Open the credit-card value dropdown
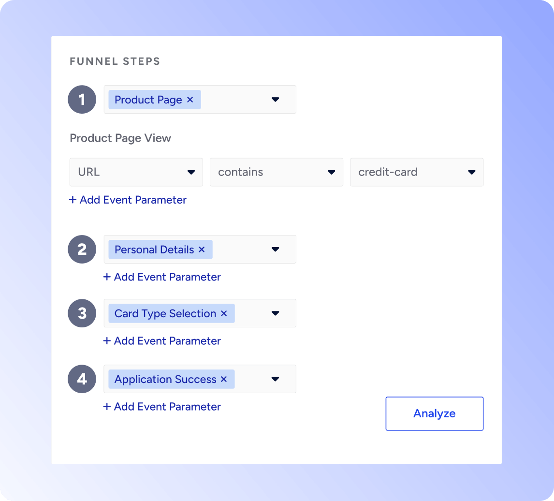 pos(416,172)
